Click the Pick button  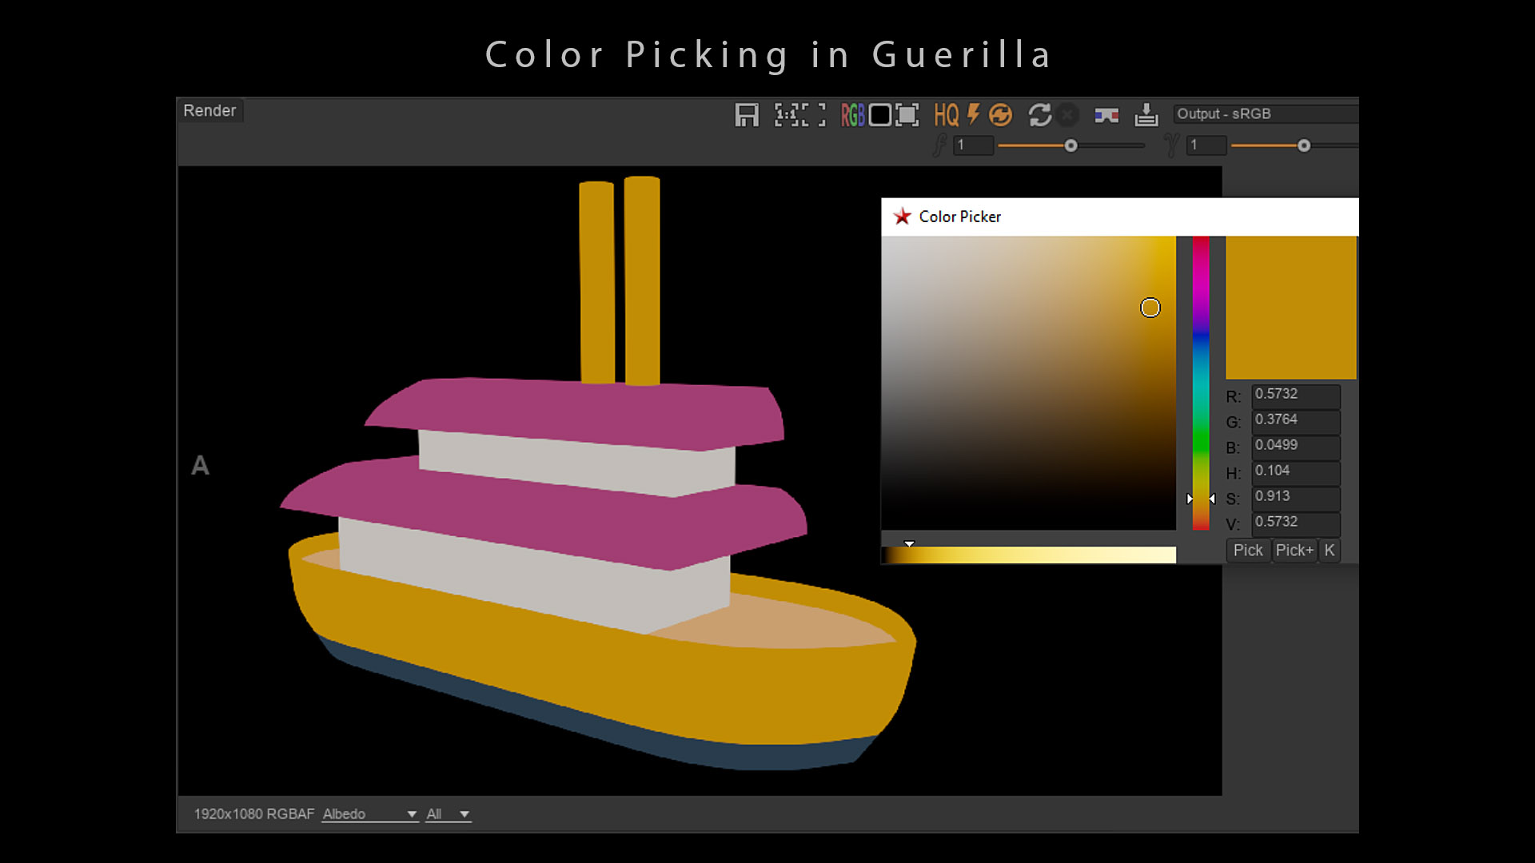[1248, 550]
